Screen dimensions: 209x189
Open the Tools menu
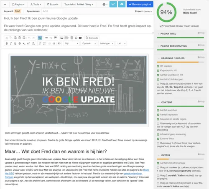click(36, 4)
